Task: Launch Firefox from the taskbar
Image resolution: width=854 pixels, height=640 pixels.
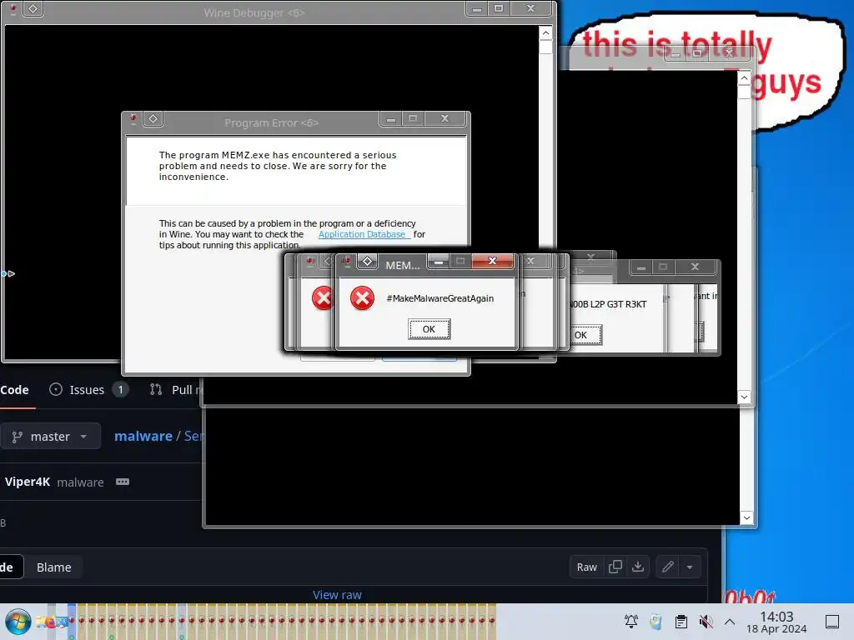Action: [x=53, y=622]
